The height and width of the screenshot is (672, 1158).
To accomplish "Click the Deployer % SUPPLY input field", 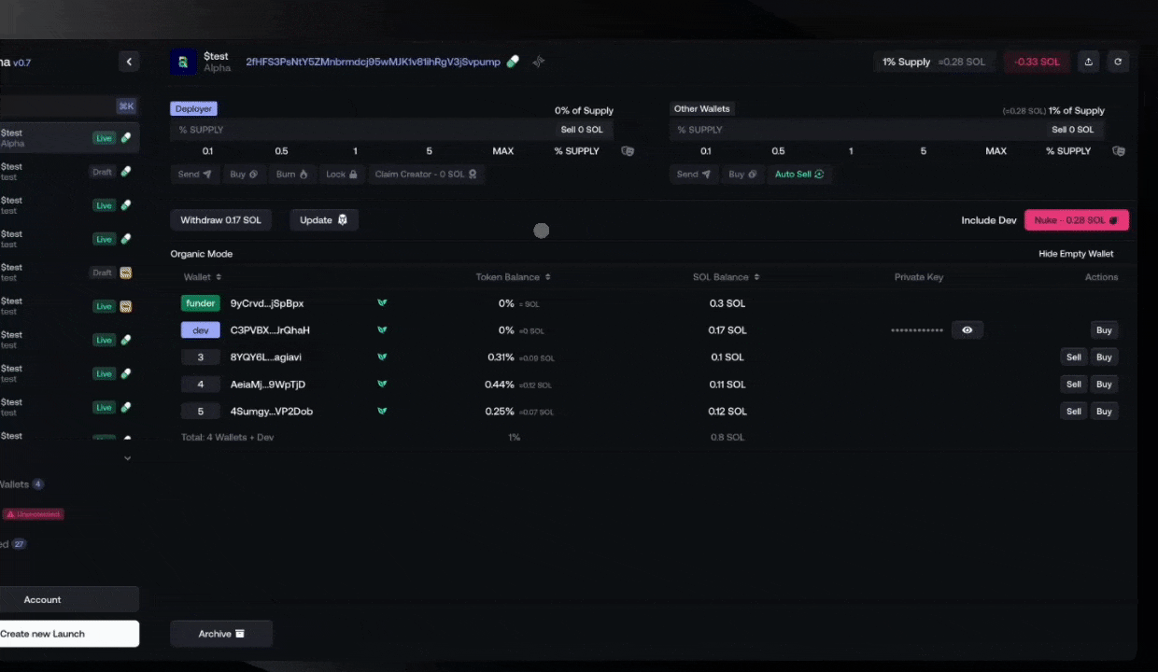I will [x=355, y=130].
